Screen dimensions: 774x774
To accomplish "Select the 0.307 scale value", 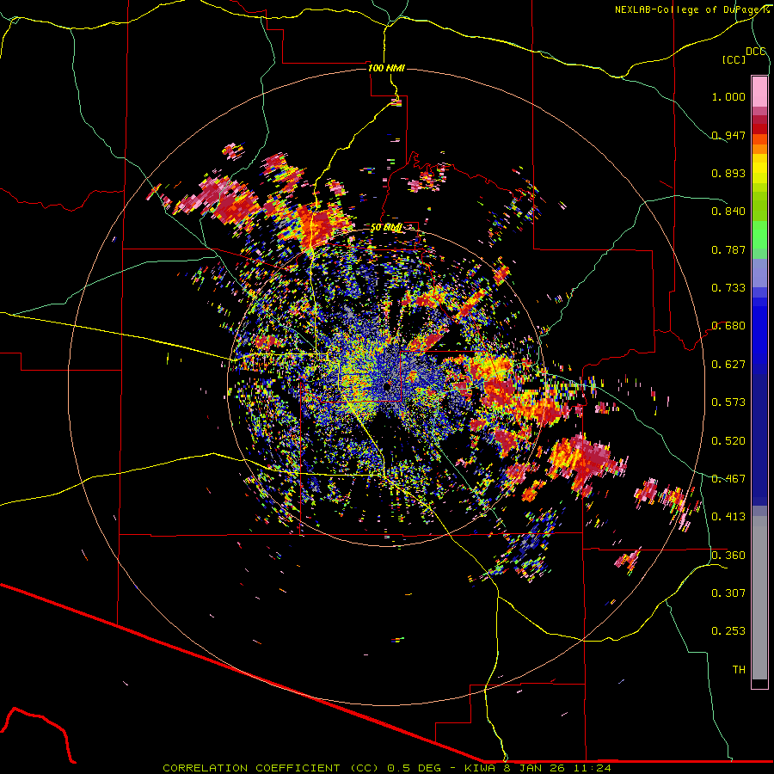I will [728, 593].
